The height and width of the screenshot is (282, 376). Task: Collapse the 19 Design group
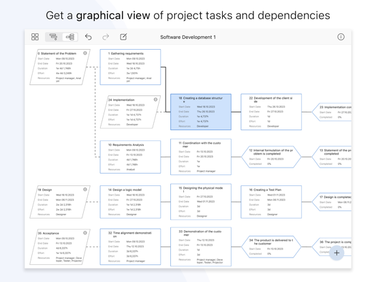click(x=85, y=189)
